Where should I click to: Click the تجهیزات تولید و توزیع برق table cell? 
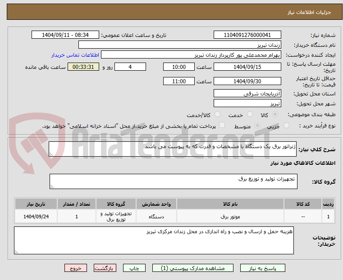coord(116,217)
